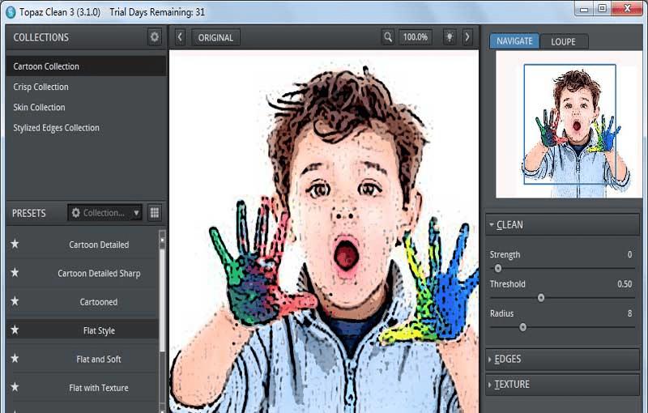
Task: Click the next arrow beside the lightbulb
Action: tap(467, 37)
